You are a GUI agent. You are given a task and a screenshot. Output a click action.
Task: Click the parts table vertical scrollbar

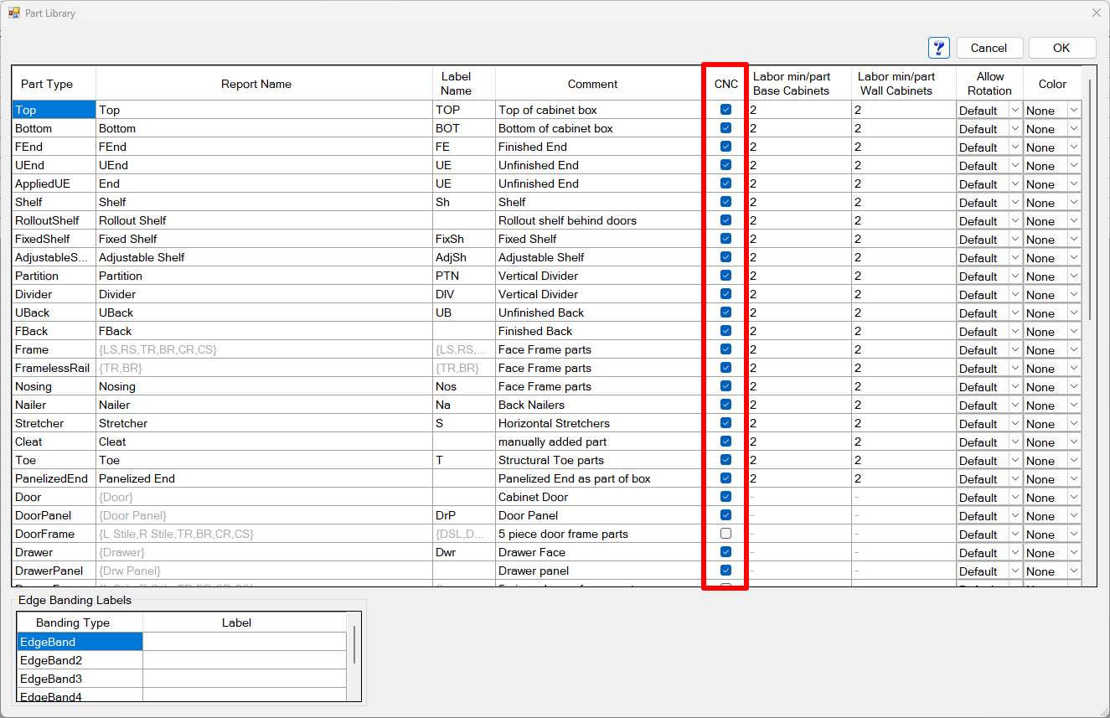pyautogui.click(x=1089, y=201)
